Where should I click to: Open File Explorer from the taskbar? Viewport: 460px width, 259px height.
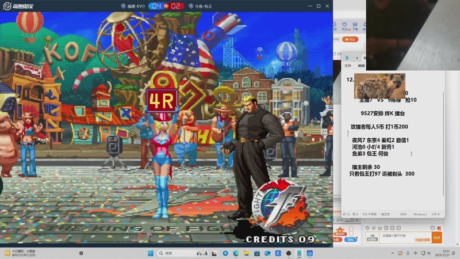pos(247,253)
